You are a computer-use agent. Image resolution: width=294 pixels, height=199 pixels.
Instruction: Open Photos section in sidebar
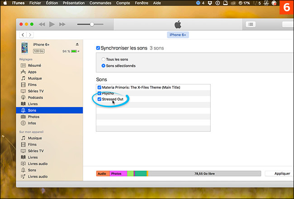click(x=33, y=116)
